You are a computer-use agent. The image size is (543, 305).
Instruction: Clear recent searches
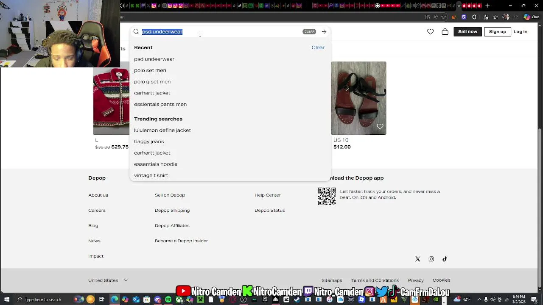coord(318,47)
